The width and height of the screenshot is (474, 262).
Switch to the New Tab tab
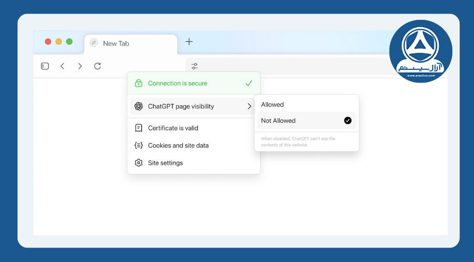pyautogui.click(x=116, y=43)
